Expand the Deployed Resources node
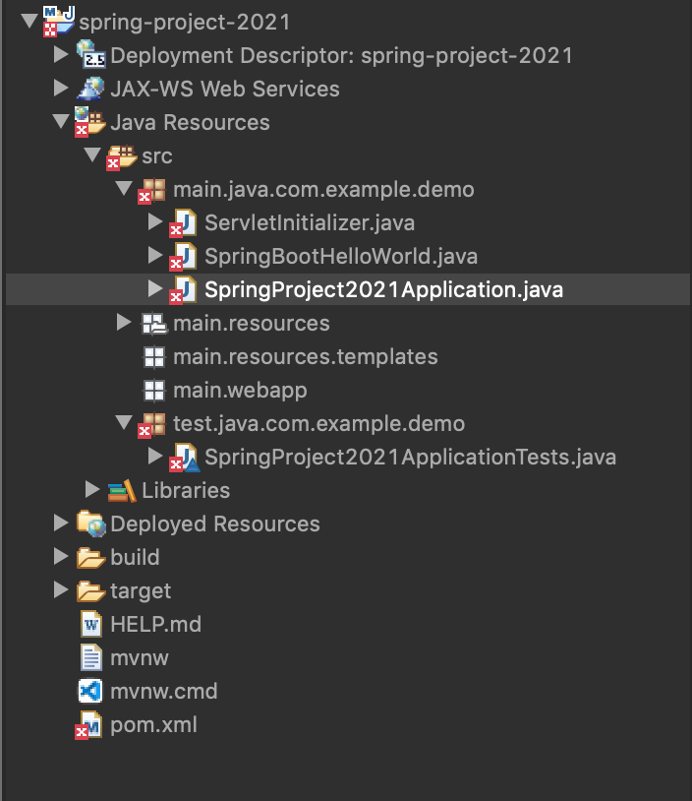692x801 pixels. point(61,523)
